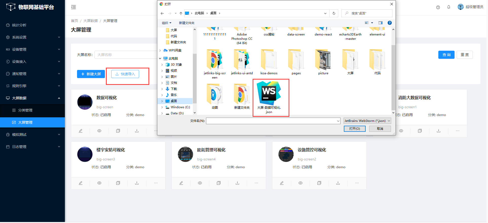Click the 快速导入 button

(x=125, y=74)
